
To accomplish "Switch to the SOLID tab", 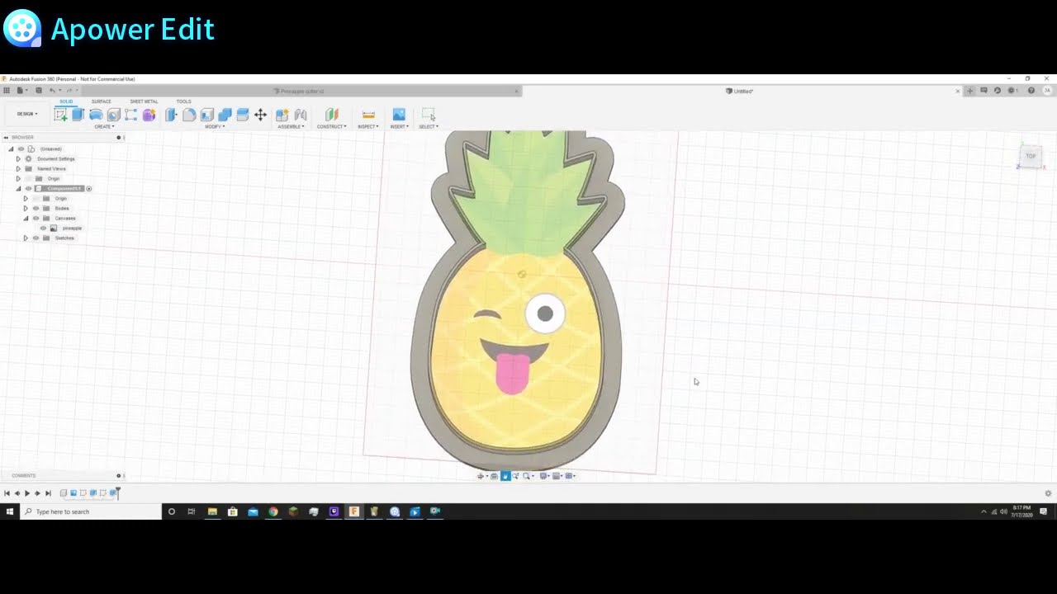I will pos(66,101).
